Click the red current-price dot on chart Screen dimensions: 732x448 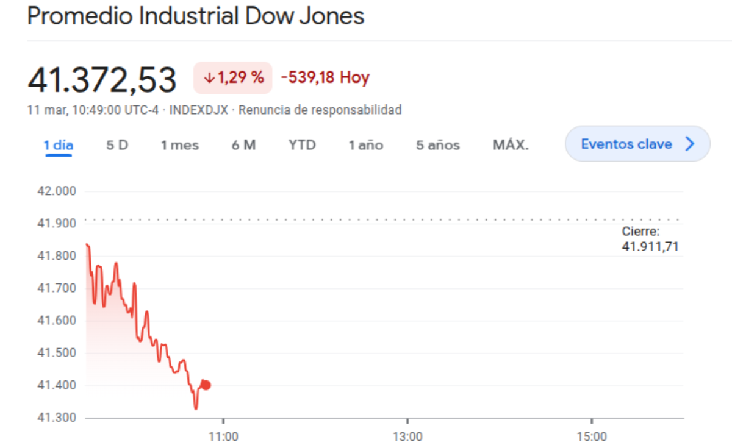(206, 385)
